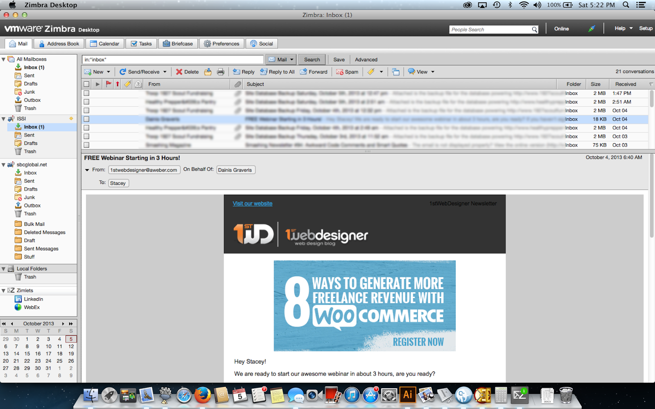Click the mail search query field
The width and height of the screenshot is (655, 409).
(173, 60)
